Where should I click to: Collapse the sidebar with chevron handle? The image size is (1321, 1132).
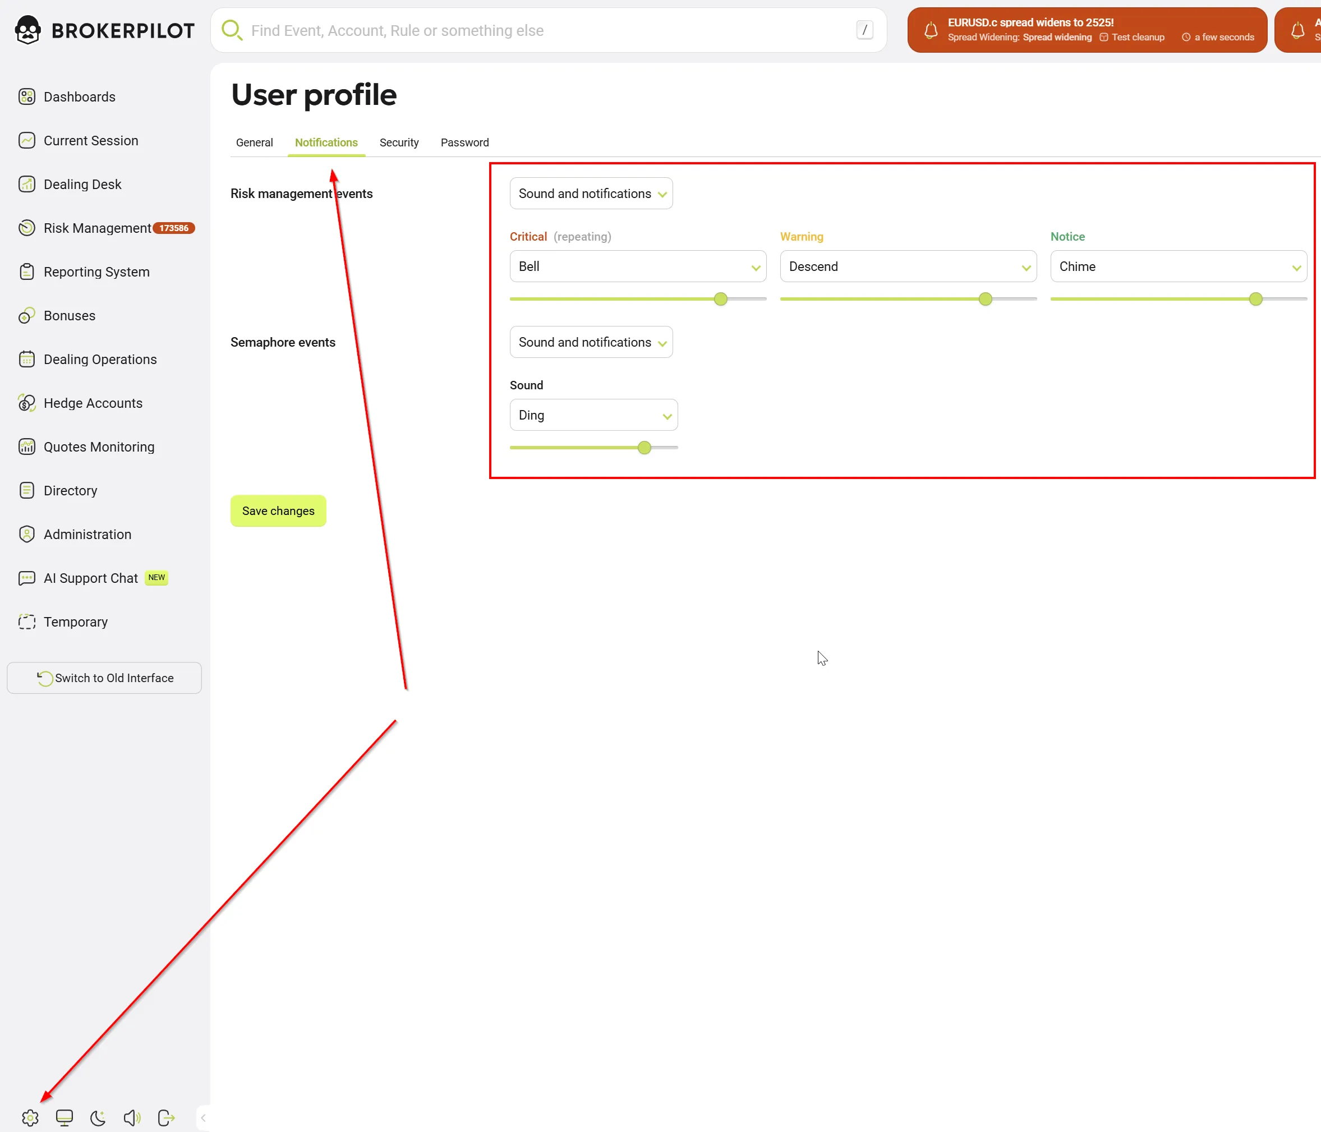(202, 1117)
